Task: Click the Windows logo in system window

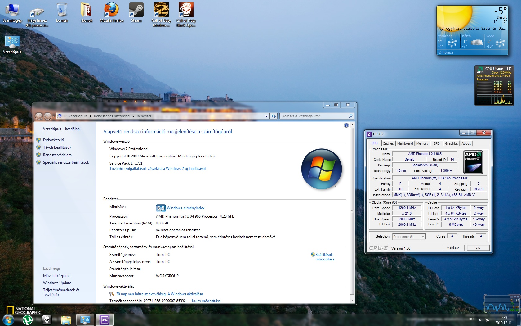Action: [x=322, y=169]
